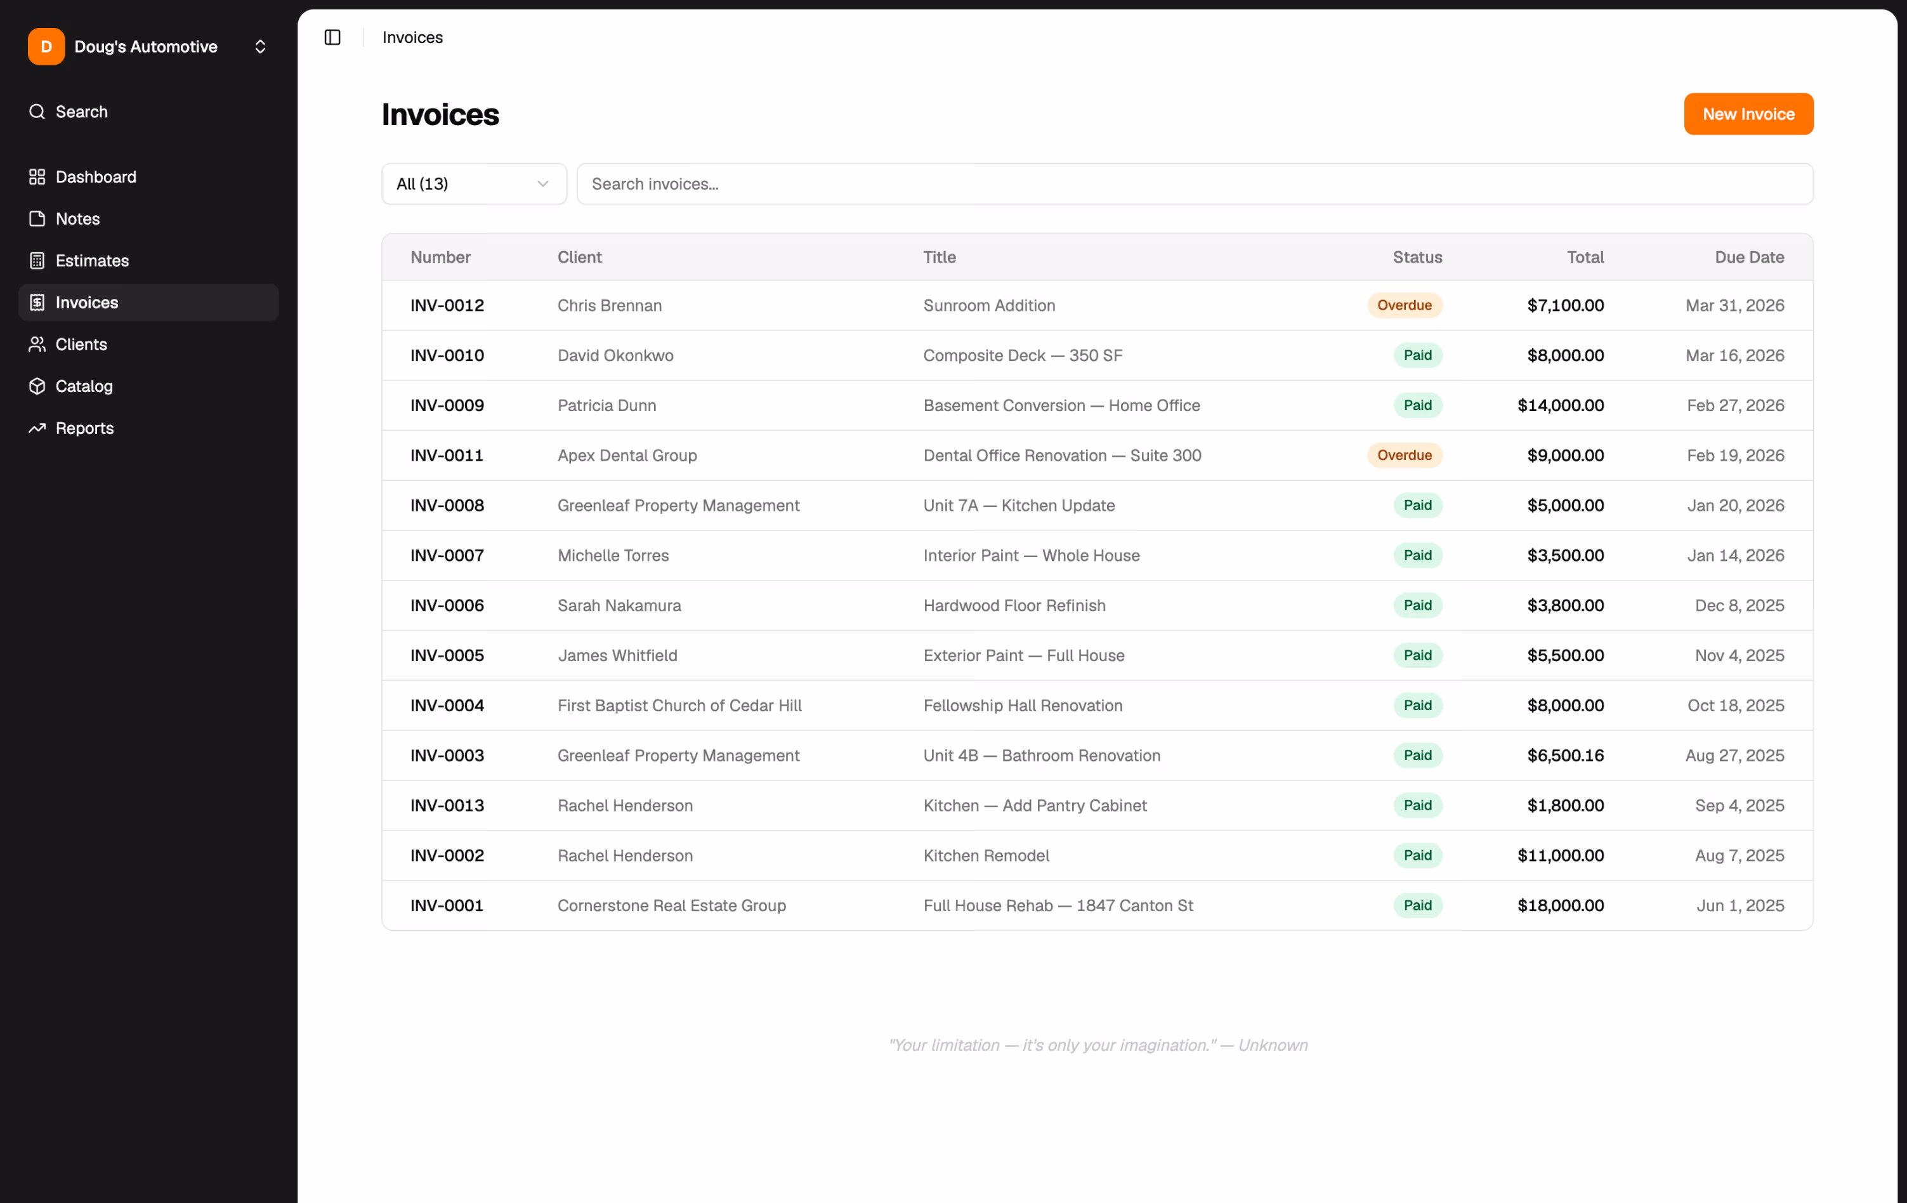Go to Notes section

[149, 219]
